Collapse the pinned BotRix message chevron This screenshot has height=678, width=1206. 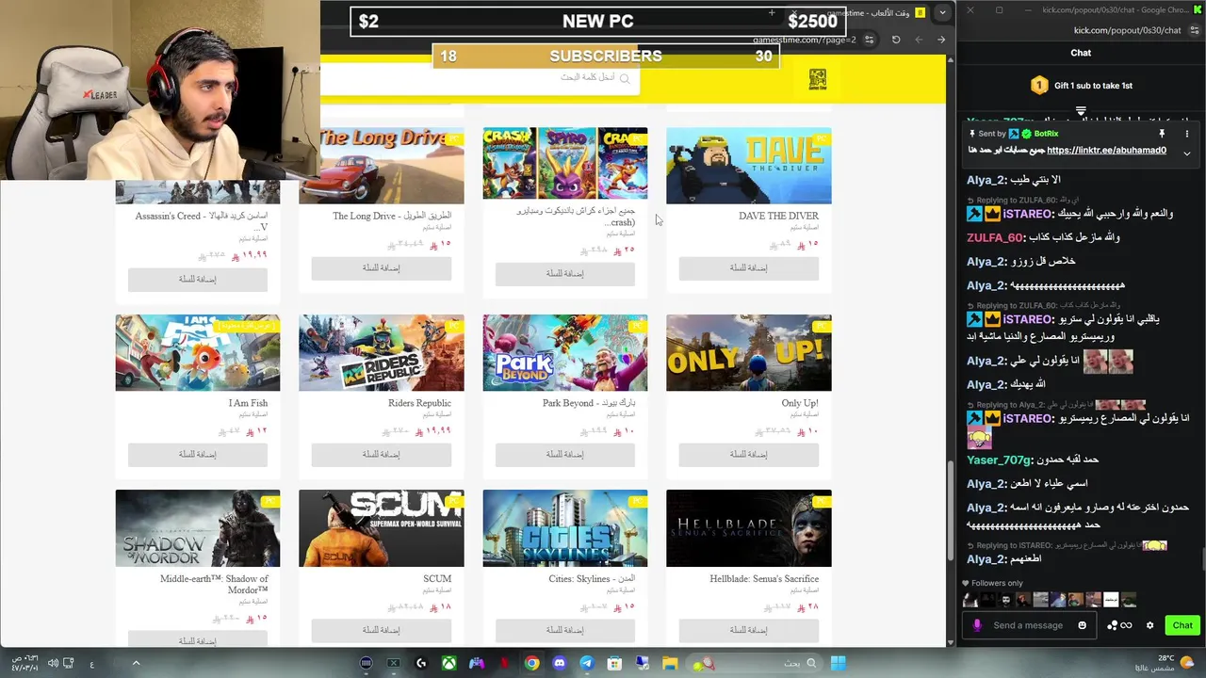pyautogui.click(x=1187, y=153)
